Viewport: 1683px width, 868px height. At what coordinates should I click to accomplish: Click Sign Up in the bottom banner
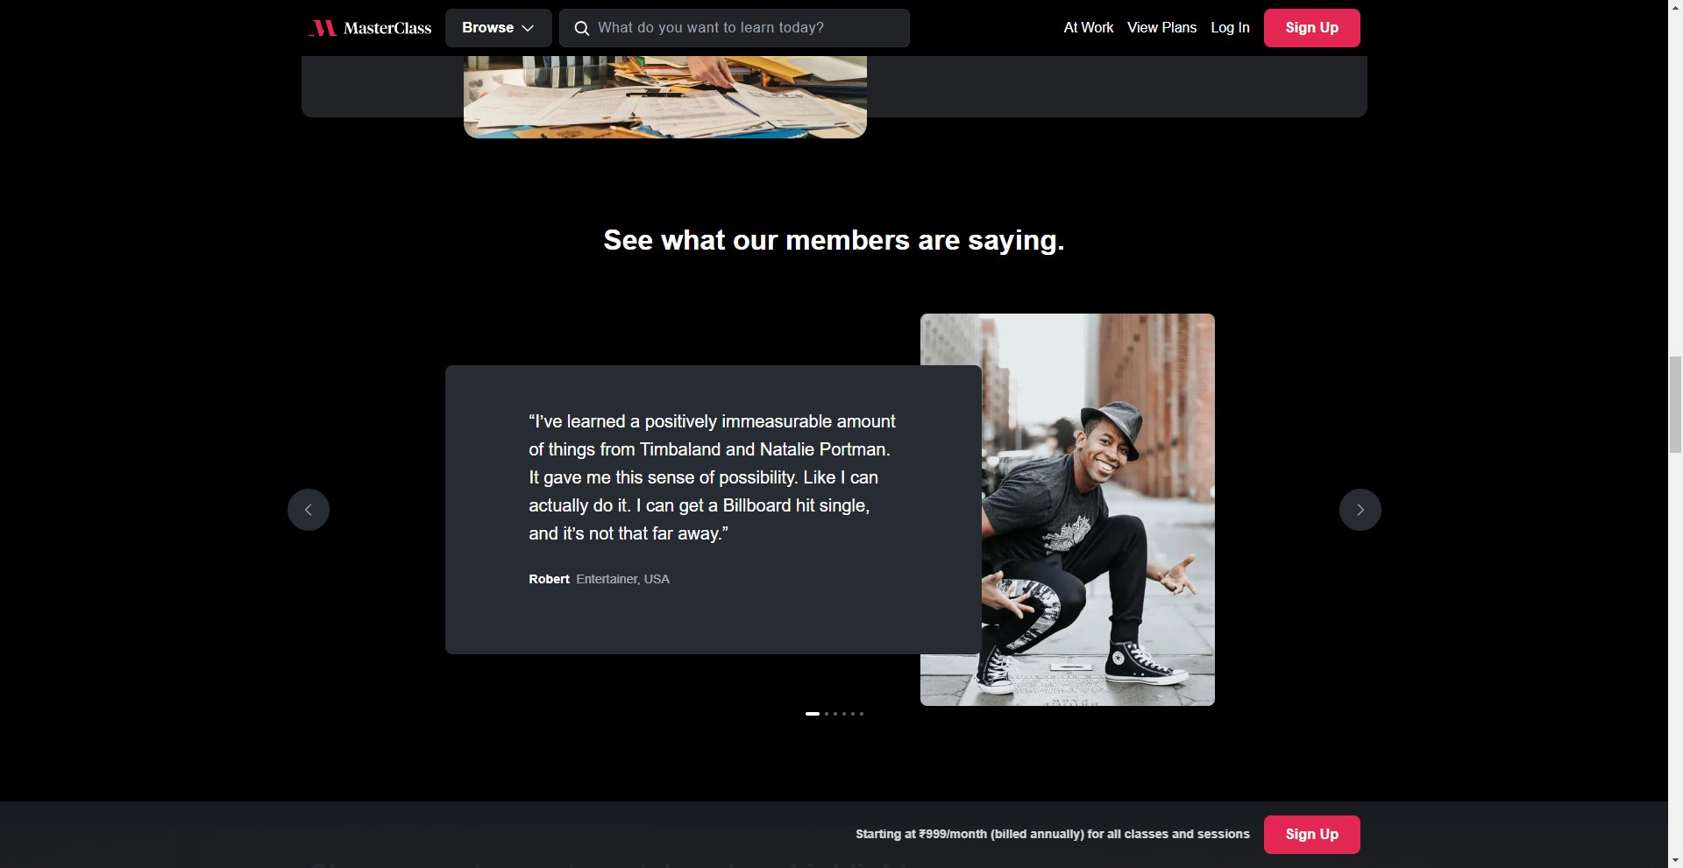pyautogui.click(x=1312, y=835)
